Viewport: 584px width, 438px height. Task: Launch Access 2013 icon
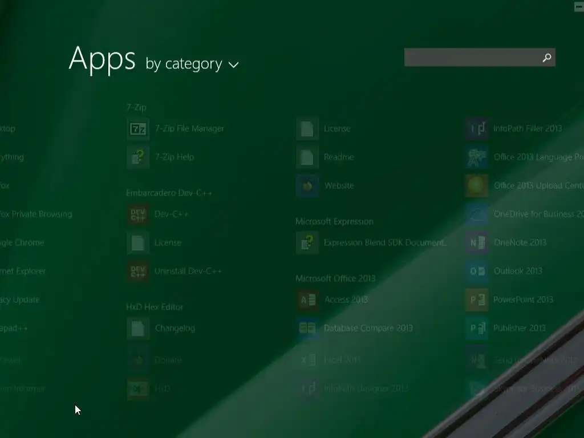click(307, 300)
